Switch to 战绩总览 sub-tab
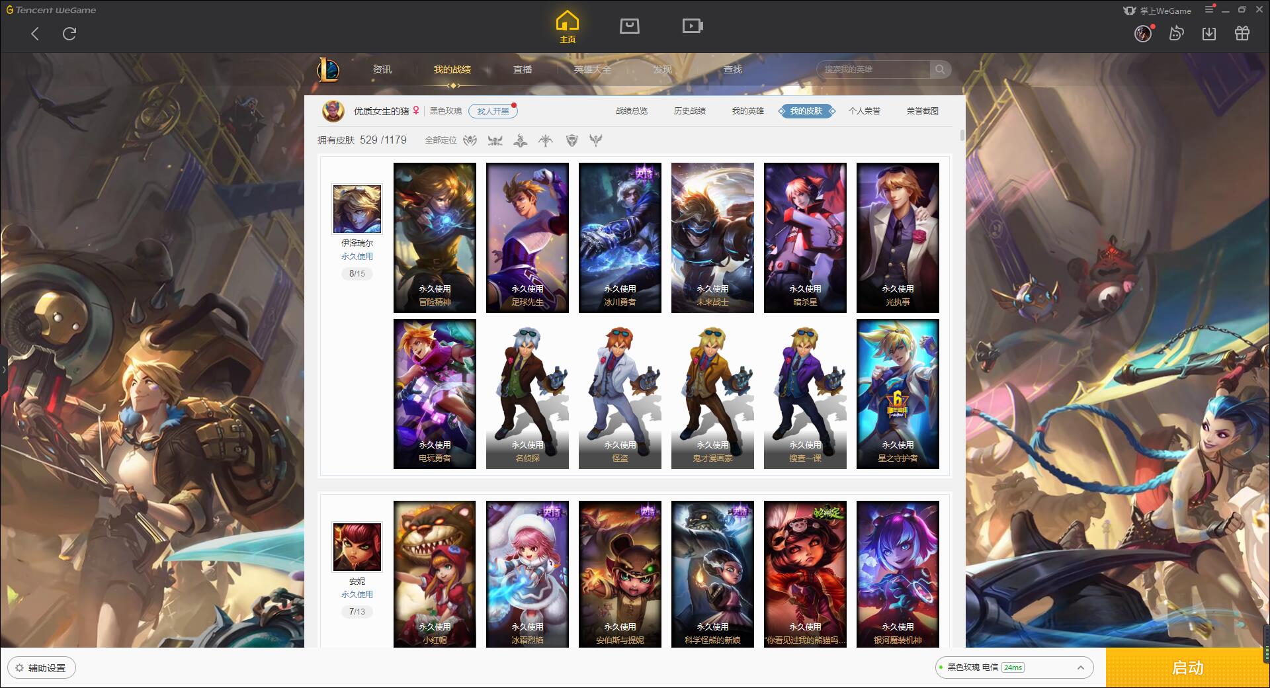This screenshot has height=688, width=1270. [632, 111]
